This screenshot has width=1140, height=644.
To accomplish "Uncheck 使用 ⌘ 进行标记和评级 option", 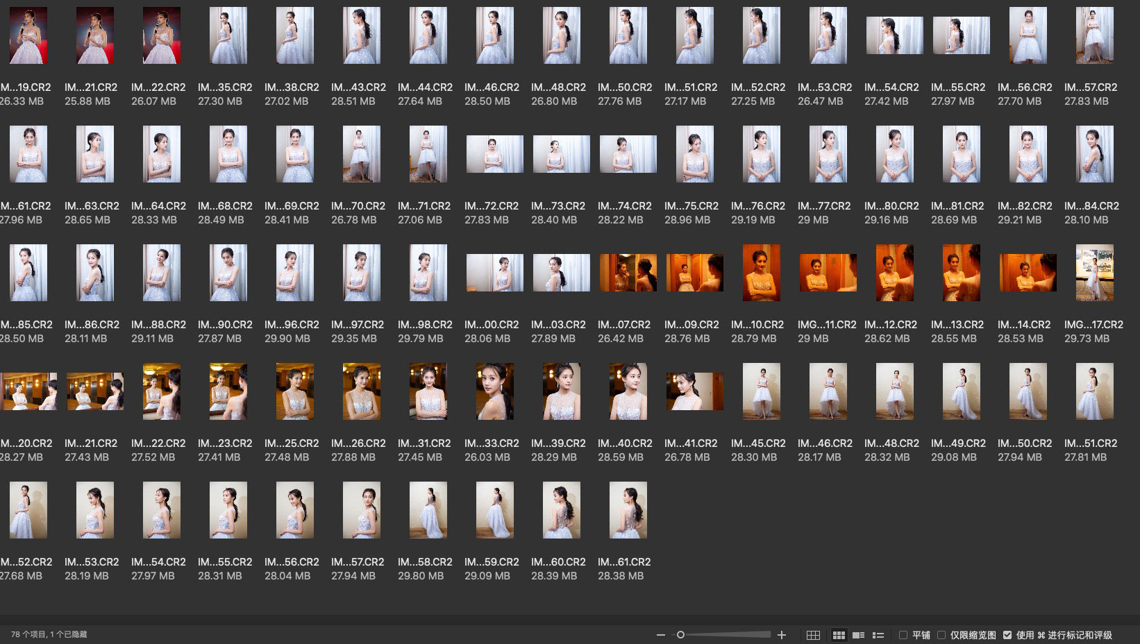I will click(x=1007, y=635).
